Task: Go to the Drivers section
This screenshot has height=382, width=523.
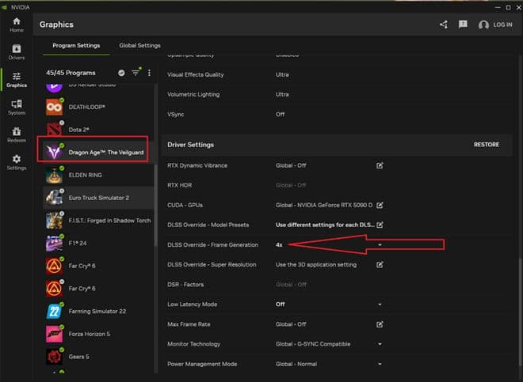Action: point(16,51)
